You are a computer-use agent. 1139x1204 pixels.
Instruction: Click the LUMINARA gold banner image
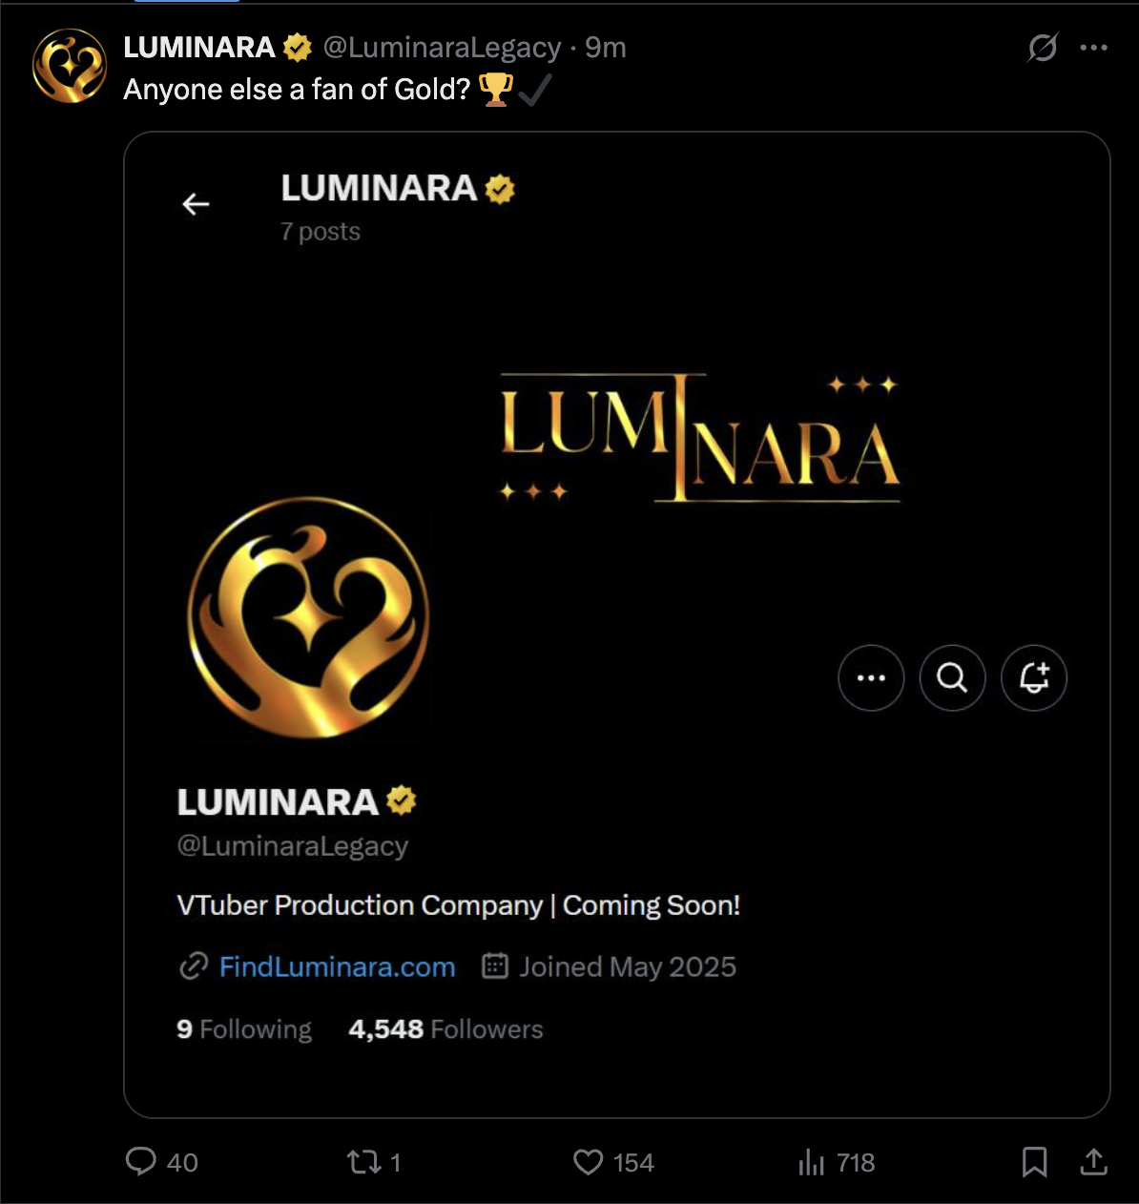coord(700,439)
